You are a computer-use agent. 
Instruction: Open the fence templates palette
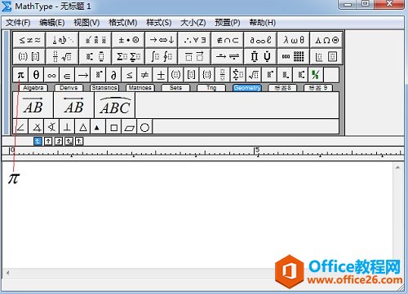(29, 56)
